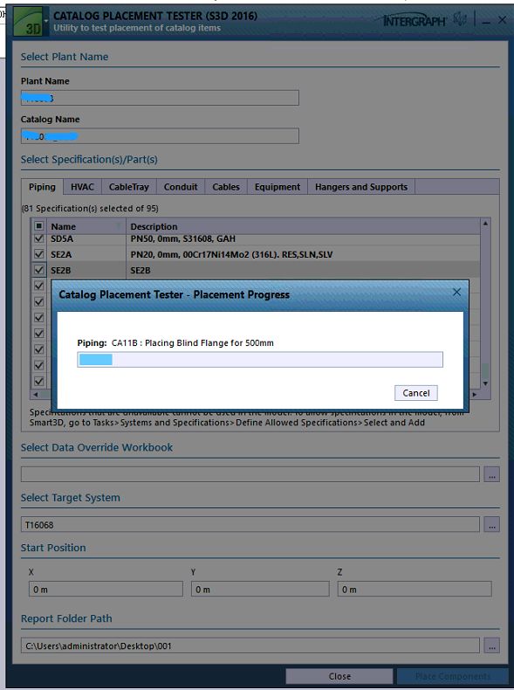Viewport: 514px width, 690px height.
Task: Close the Placement Progress dialog
Action: click(x=456, y=293)
